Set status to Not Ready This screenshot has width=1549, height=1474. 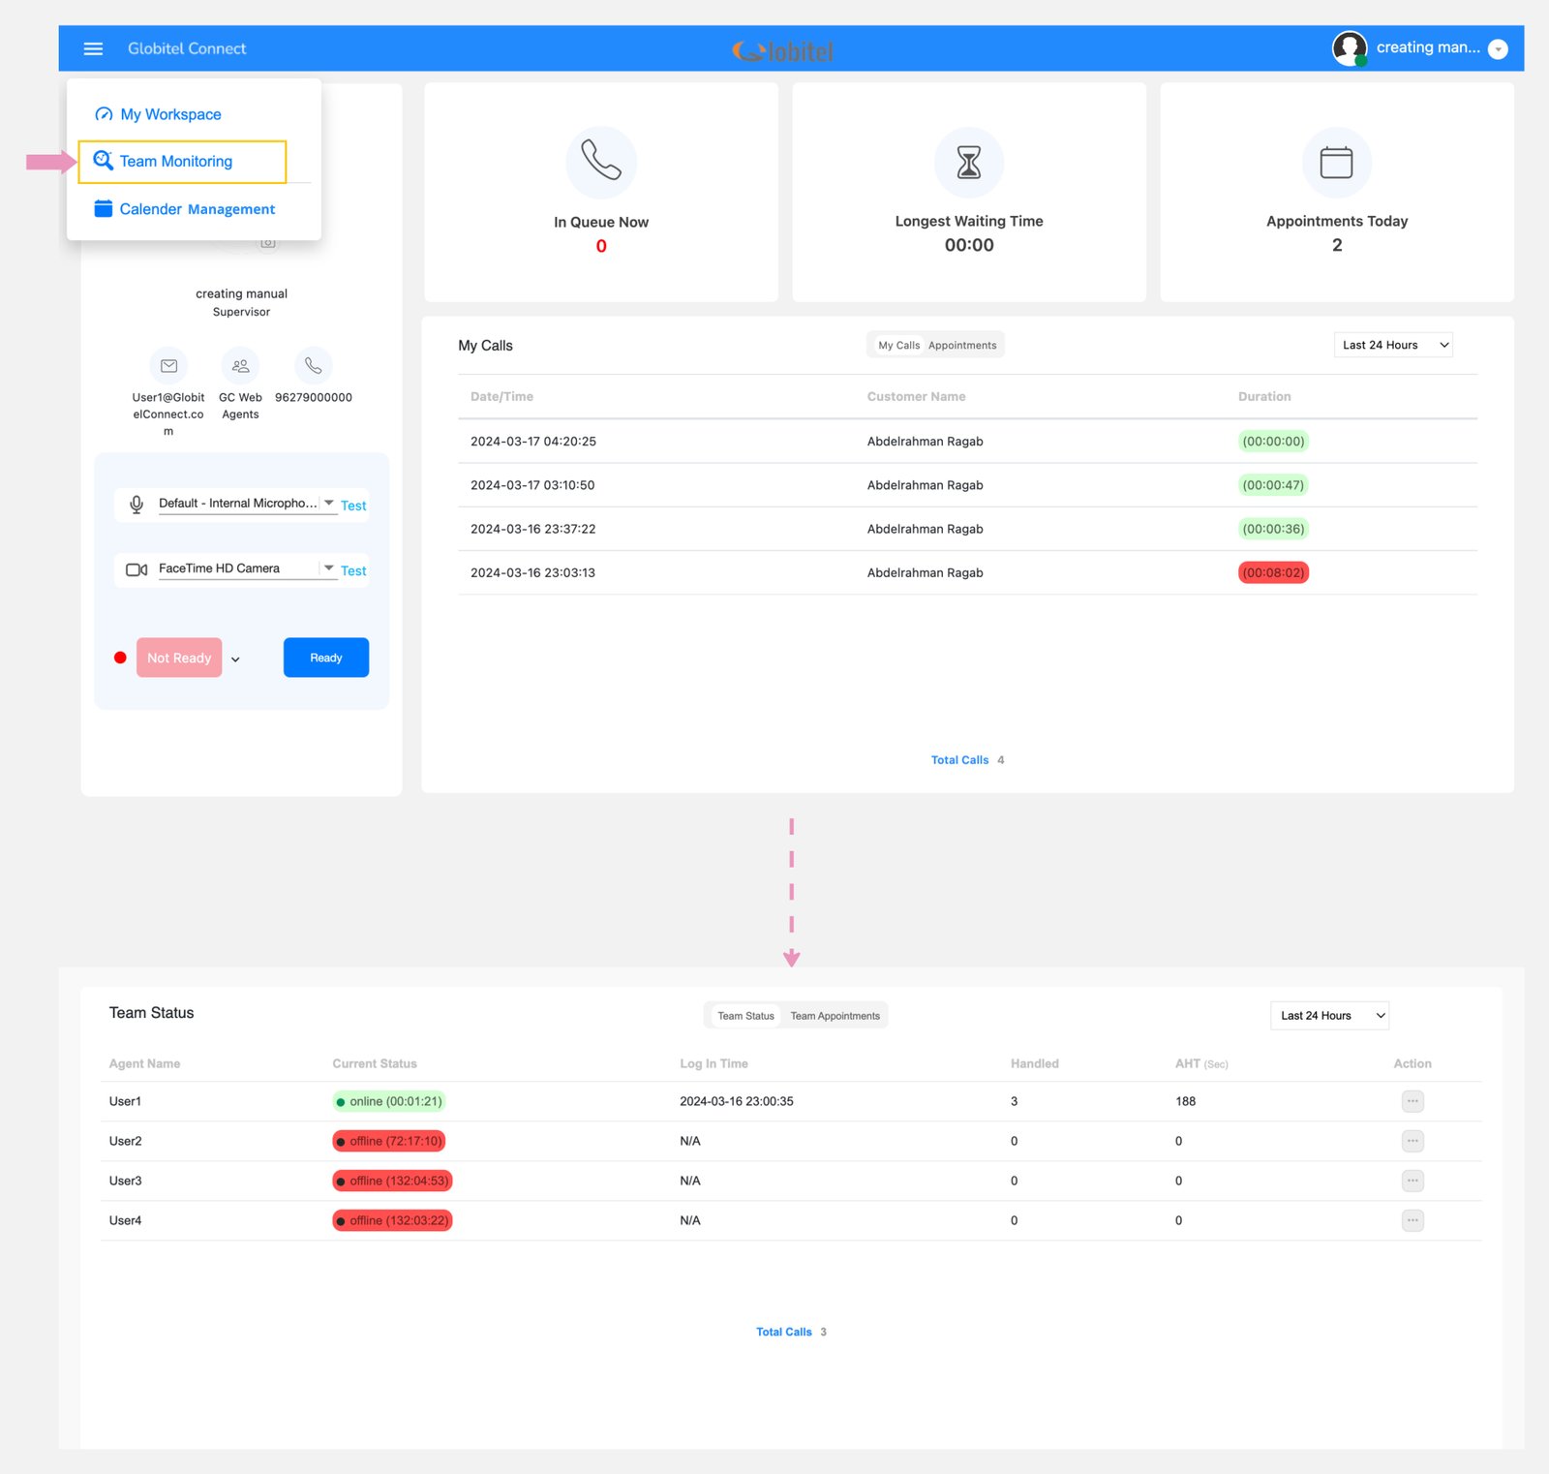pyautogui.click(x=179, y=658)
